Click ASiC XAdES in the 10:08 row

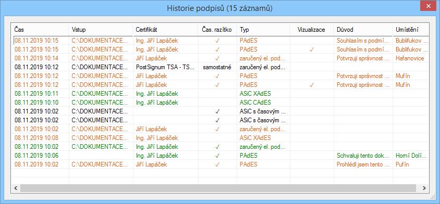[x=255, y=138]
